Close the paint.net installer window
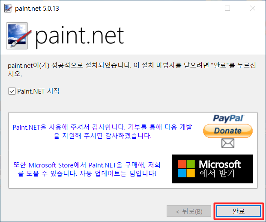266x222 pixels. [253, 8]
